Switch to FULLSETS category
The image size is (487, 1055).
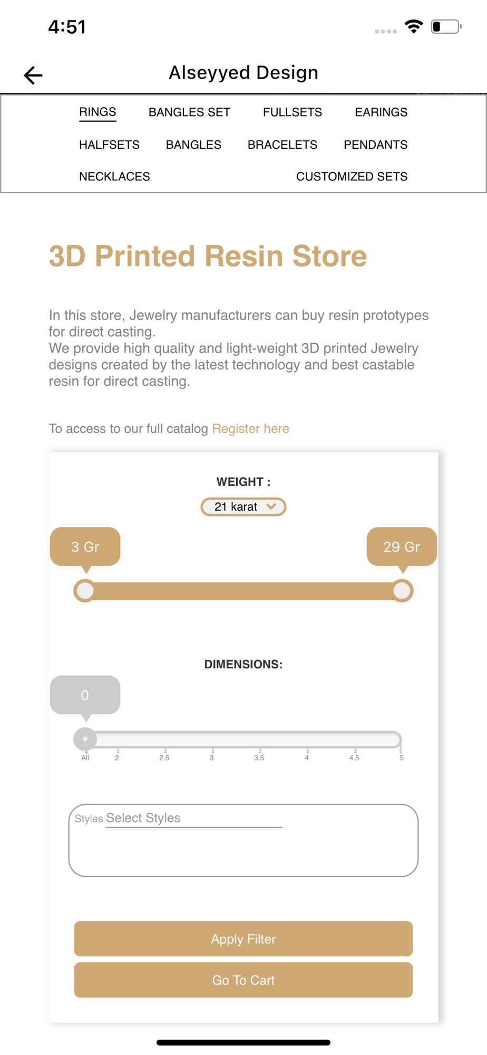(x=292, y=112)
